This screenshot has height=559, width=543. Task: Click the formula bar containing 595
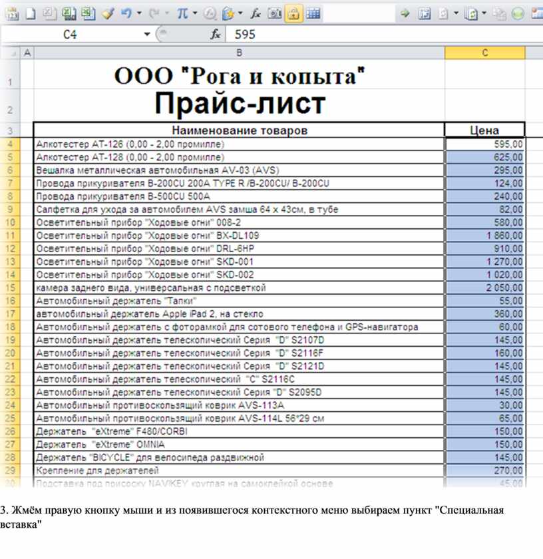385,35
